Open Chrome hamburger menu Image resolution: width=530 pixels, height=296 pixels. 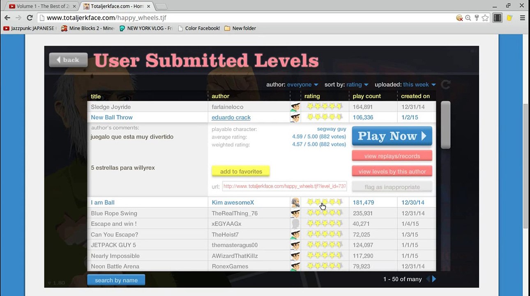(523, 18)
